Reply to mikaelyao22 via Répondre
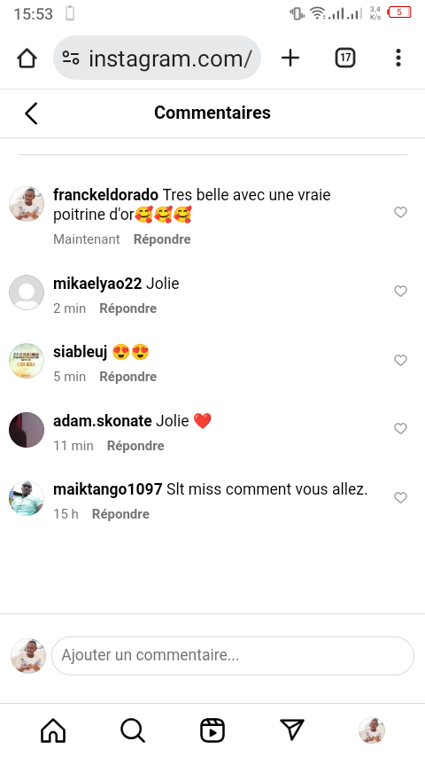425x757 pixels. point(127,308)
